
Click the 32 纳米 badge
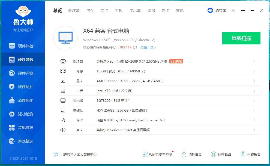[176, 61]
